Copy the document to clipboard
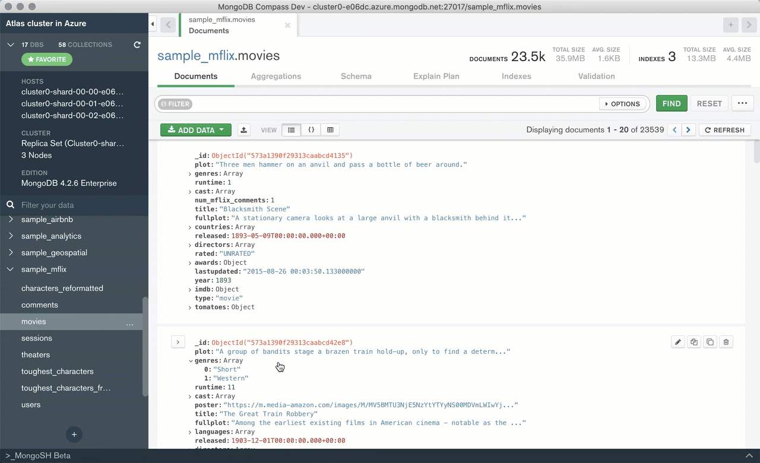Screen dimensions: 760x463 click(x=693, y=342)
